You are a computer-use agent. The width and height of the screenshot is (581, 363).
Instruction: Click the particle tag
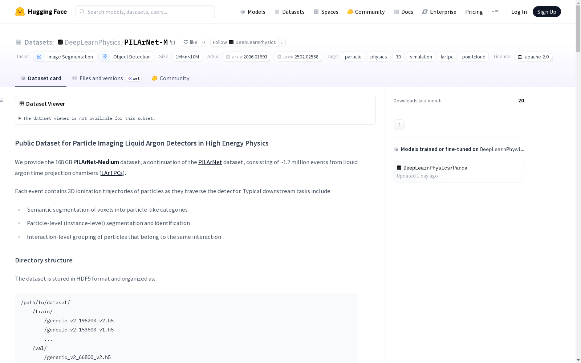[353, 57]
